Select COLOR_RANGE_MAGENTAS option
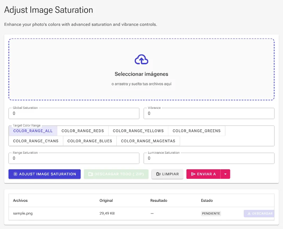283x229 pixels. 148,141
